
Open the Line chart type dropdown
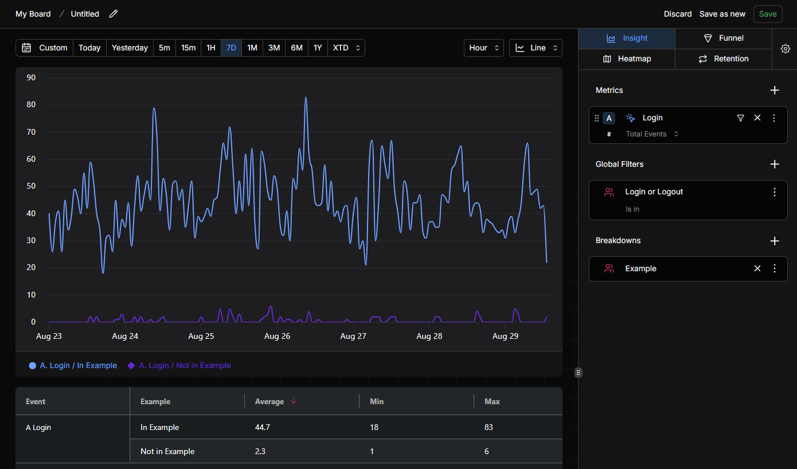536,48
